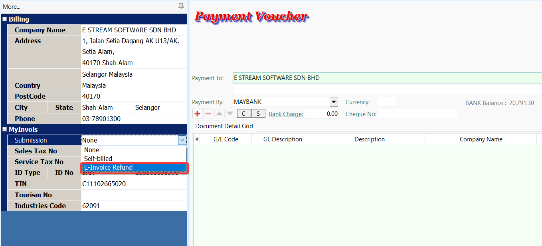Screen dimensions: 542x246
Task: Click the Cheque No input field
Action: click(417, 114)
